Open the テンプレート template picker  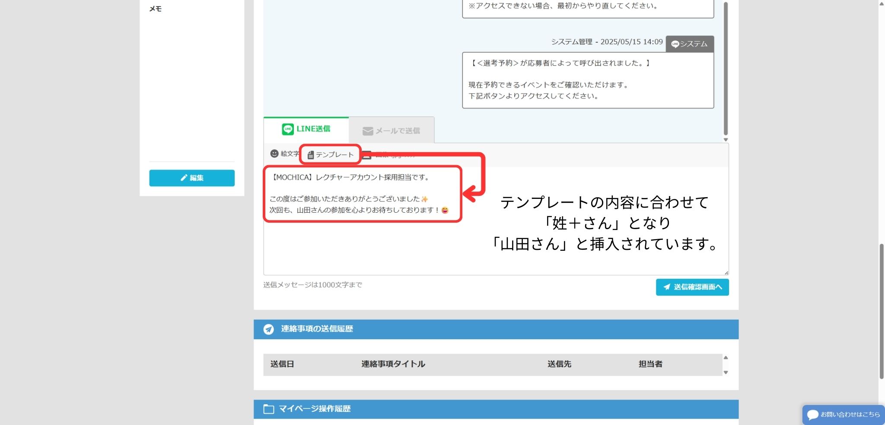point(331,154)
